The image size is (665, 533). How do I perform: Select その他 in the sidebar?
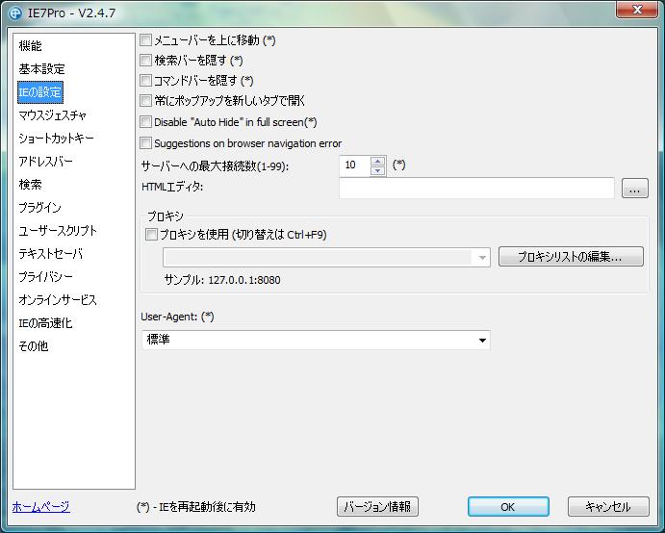pyautogui.click(x=34, y=346)
